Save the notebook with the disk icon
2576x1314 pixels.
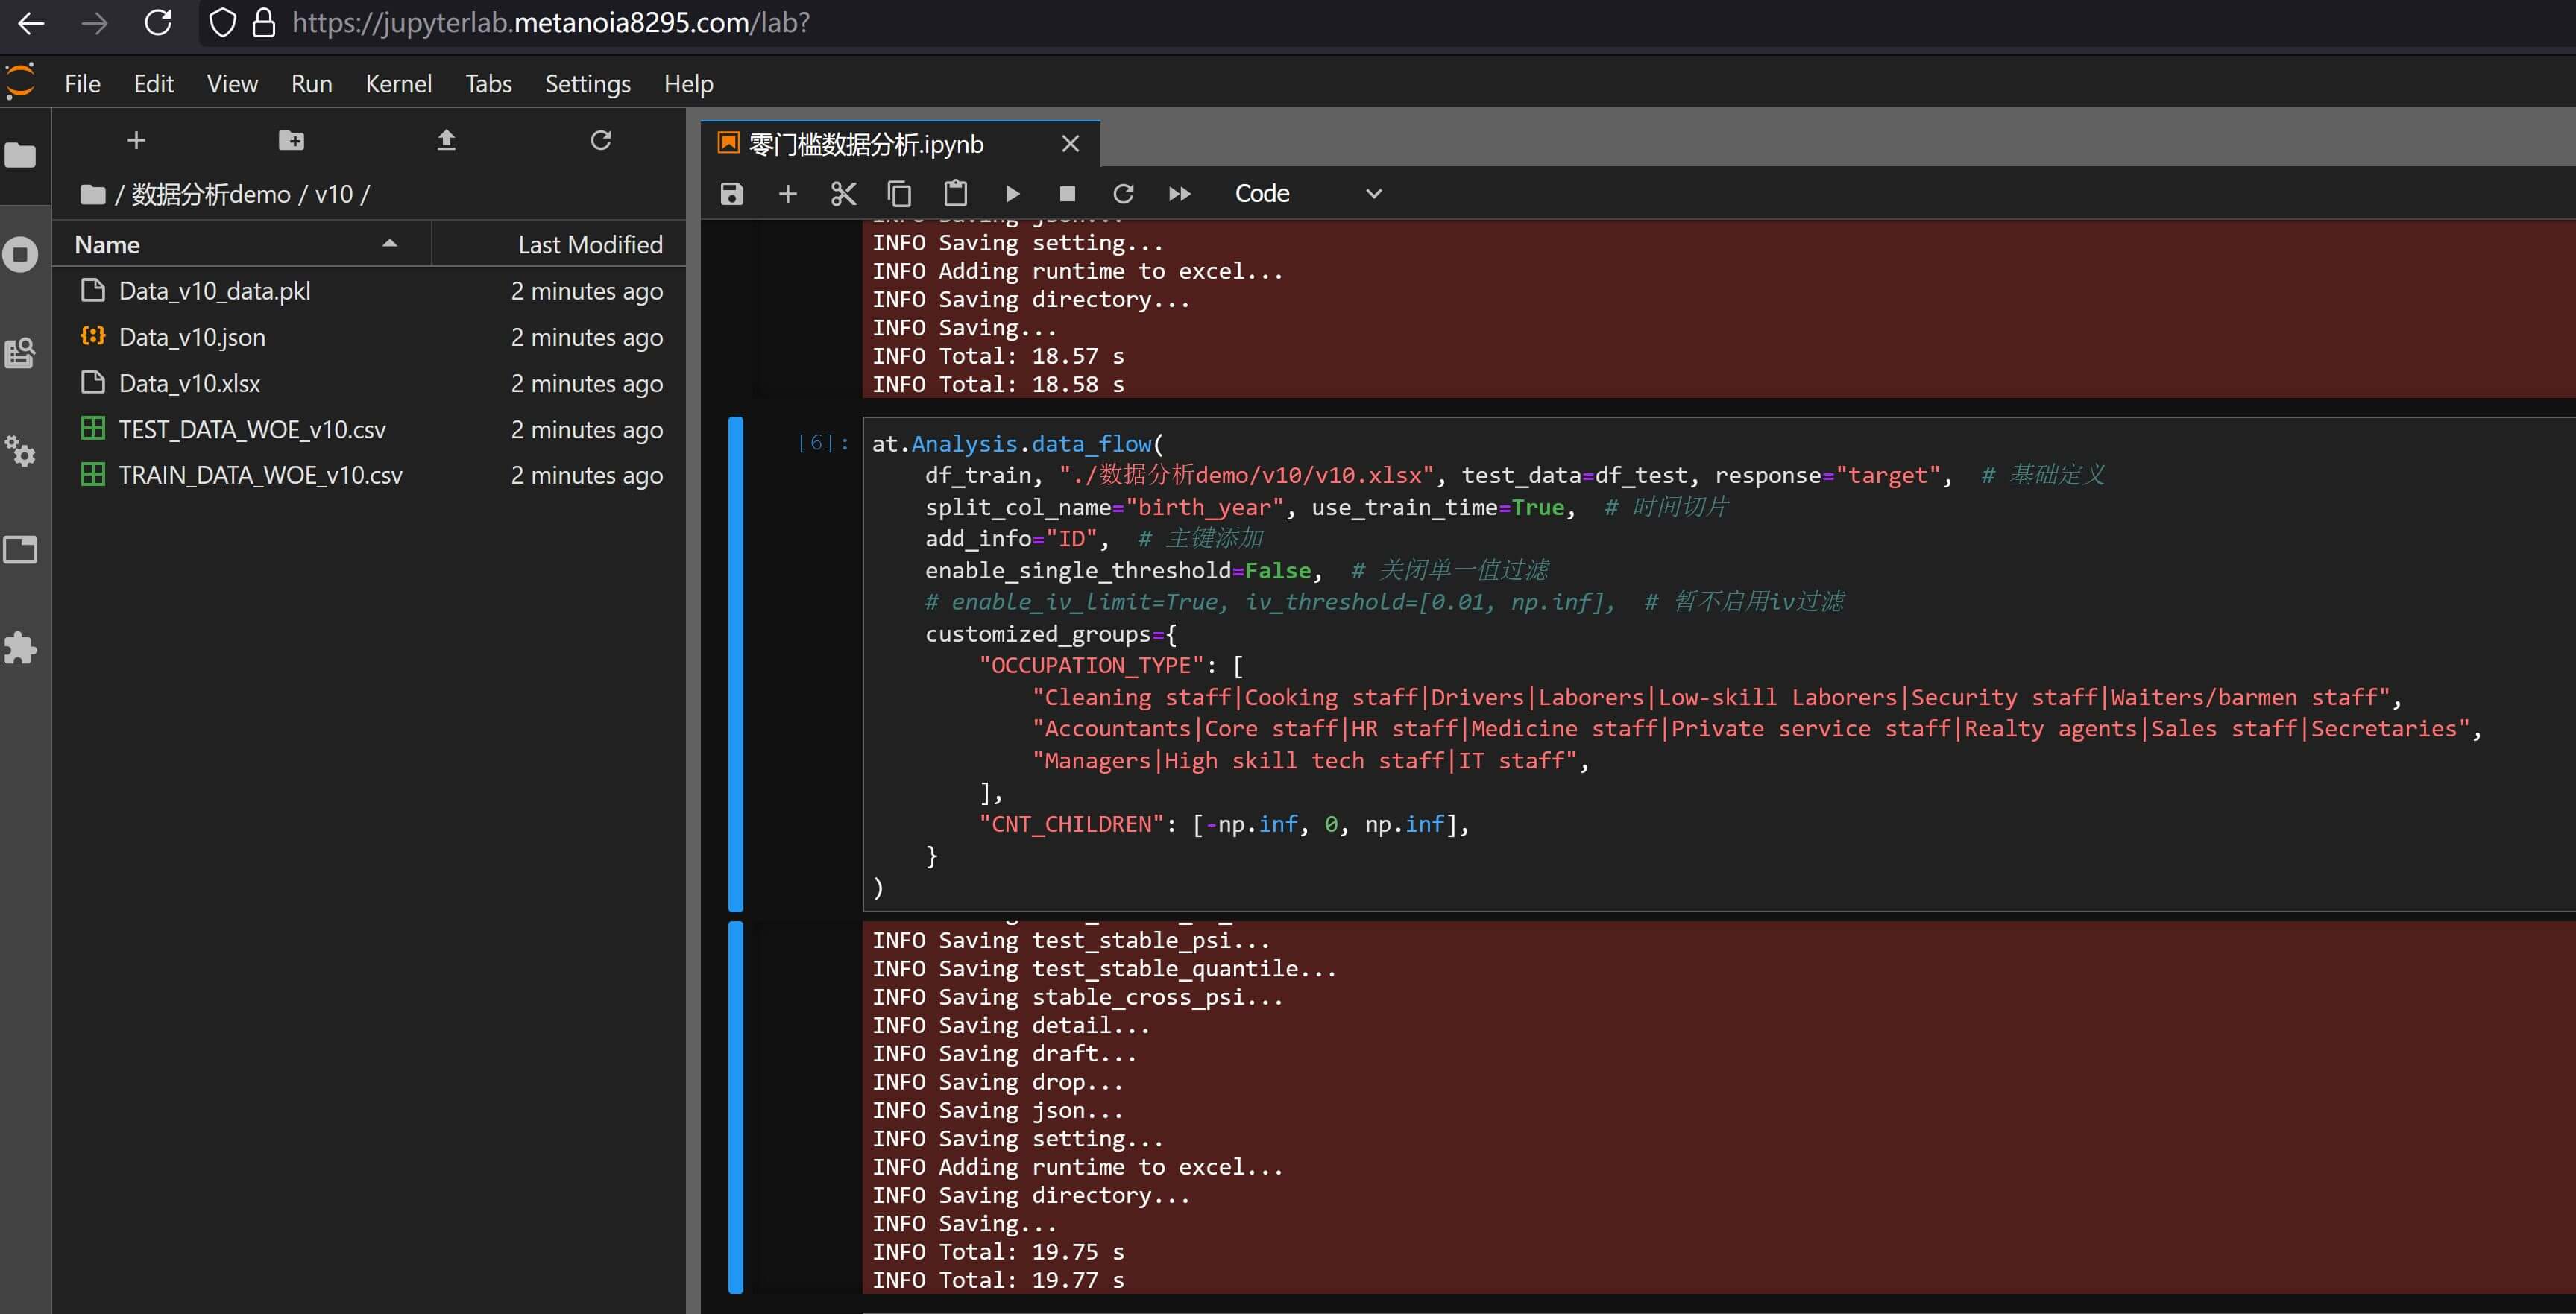point(731,193)
